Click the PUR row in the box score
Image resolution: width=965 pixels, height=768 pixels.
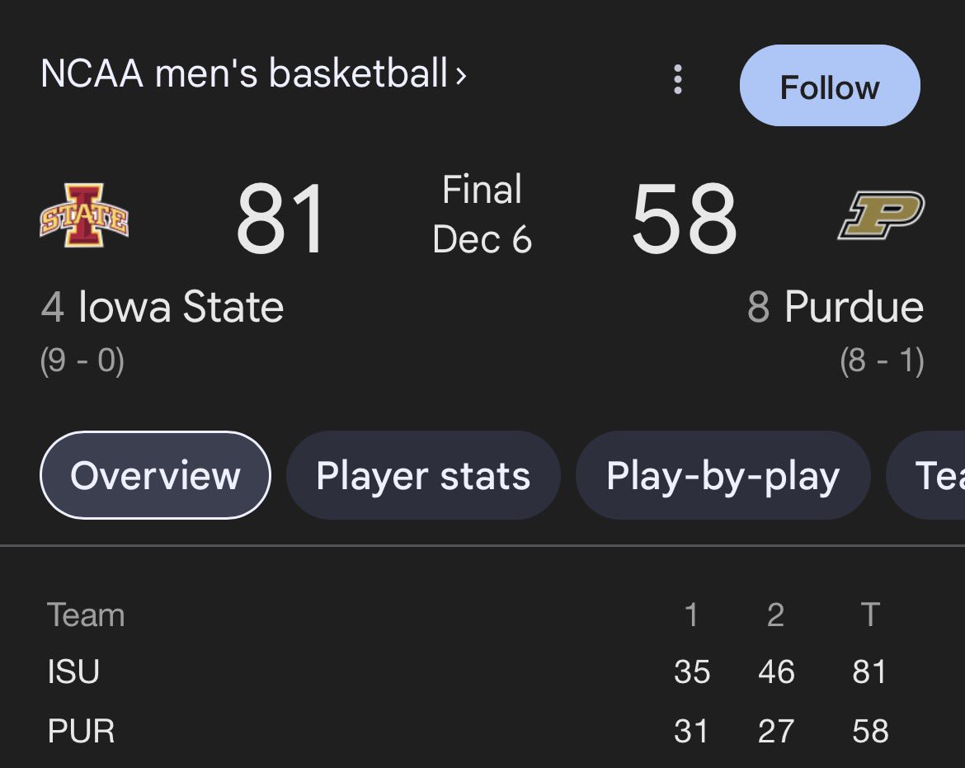click(x=468, y=731)
